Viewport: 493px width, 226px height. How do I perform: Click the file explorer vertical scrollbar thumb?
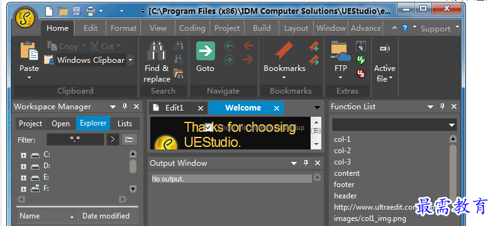[x=133, y=166]
